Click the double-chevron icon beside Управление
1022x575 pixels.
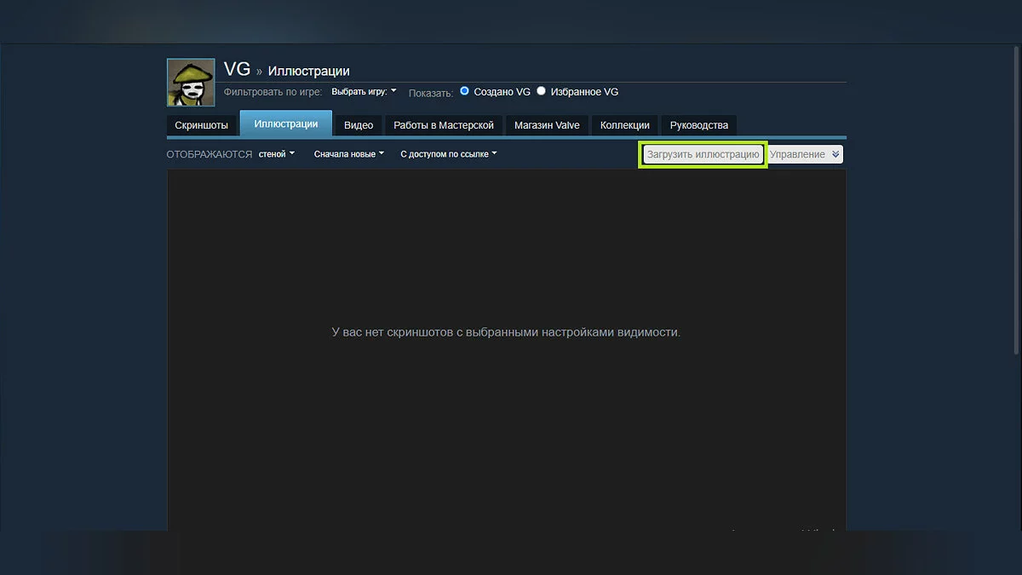(835, 154)
